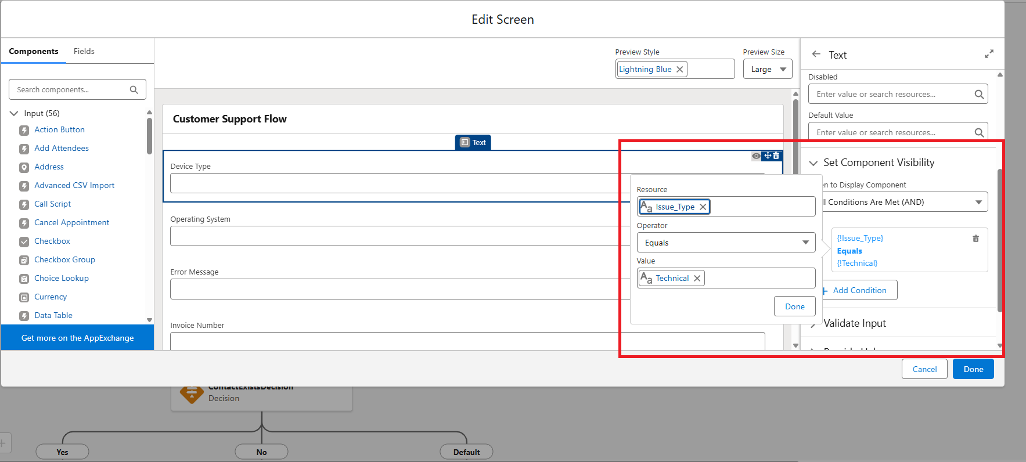The image size is (1026, 462).
Task: Collapse the Input (56) component group
Action: click(x=15, y=114)
